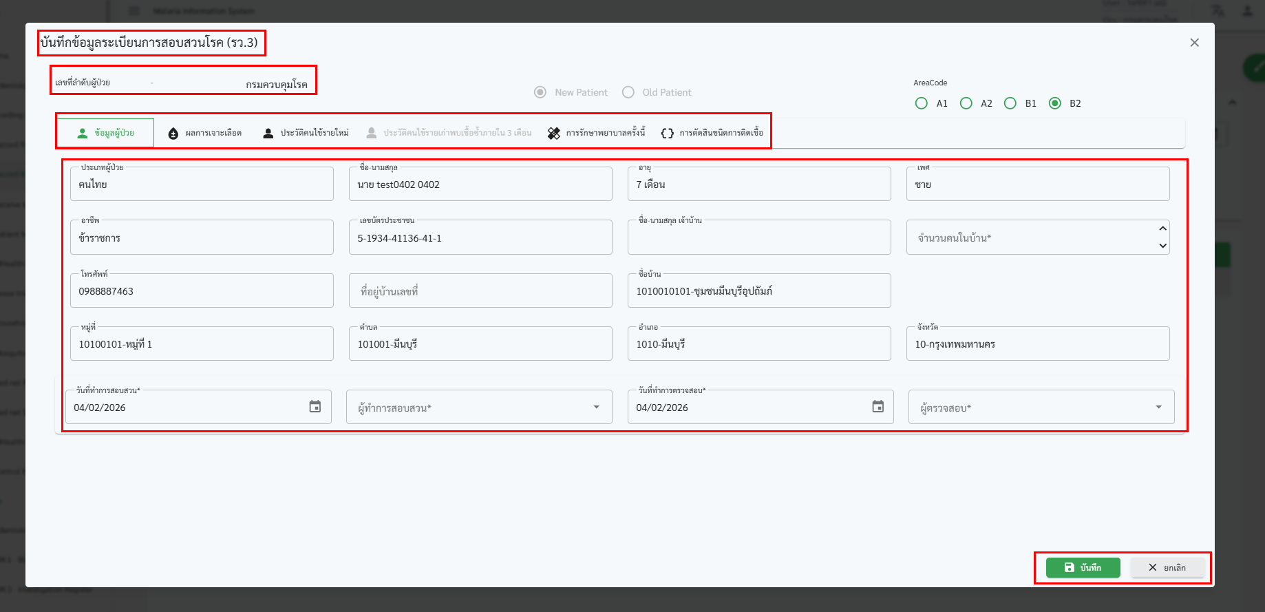The image size is (1265, 612).
Task: Expand the ผู้ทำการสอบสวน dropdown
Action: tap(596, 408)
